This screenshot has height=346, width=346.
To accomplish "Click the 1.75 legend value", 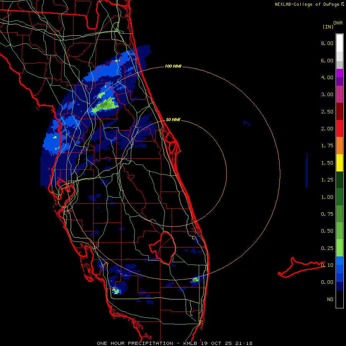I will [x=327, y=146].
